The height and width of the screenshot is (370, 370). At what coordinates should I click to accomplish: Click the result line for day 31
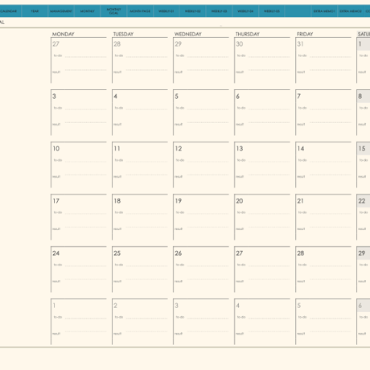[x=330, y=70]
